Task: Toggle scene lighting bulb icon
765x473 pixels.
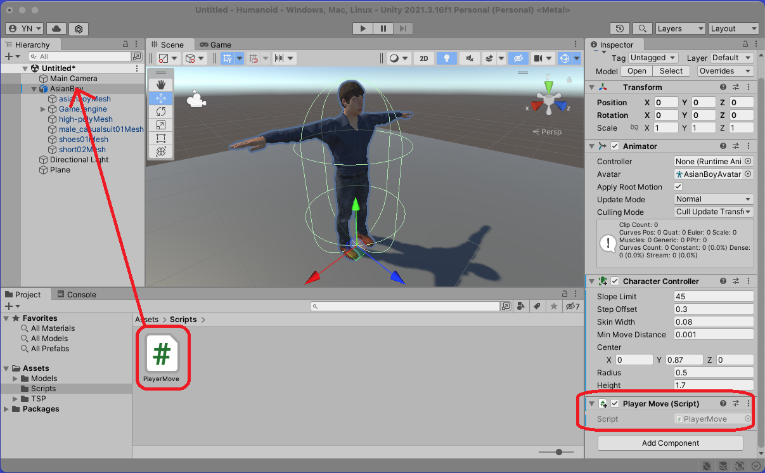Action: [x=447, y=58]
